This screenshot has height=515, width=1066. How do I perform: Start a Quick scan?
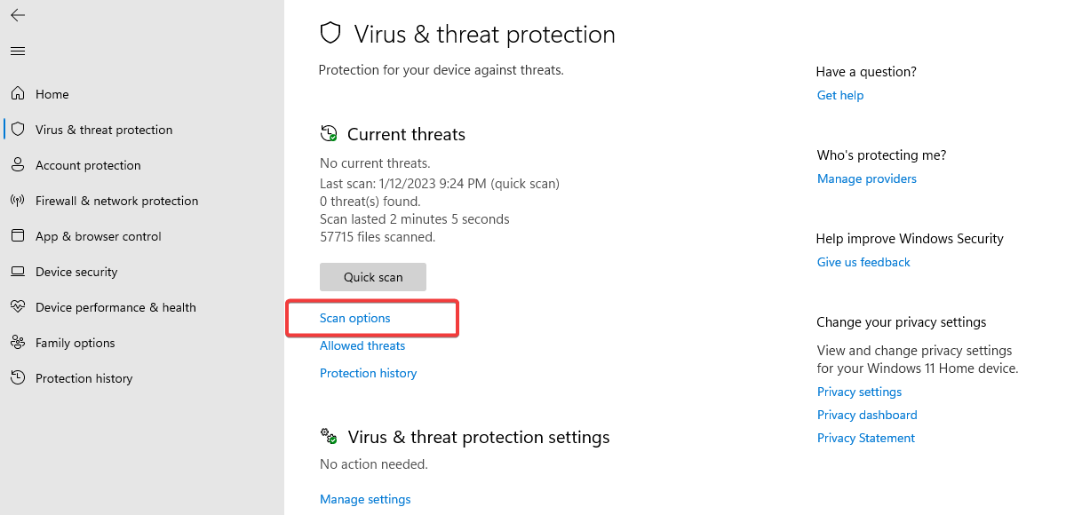(373, 277)
